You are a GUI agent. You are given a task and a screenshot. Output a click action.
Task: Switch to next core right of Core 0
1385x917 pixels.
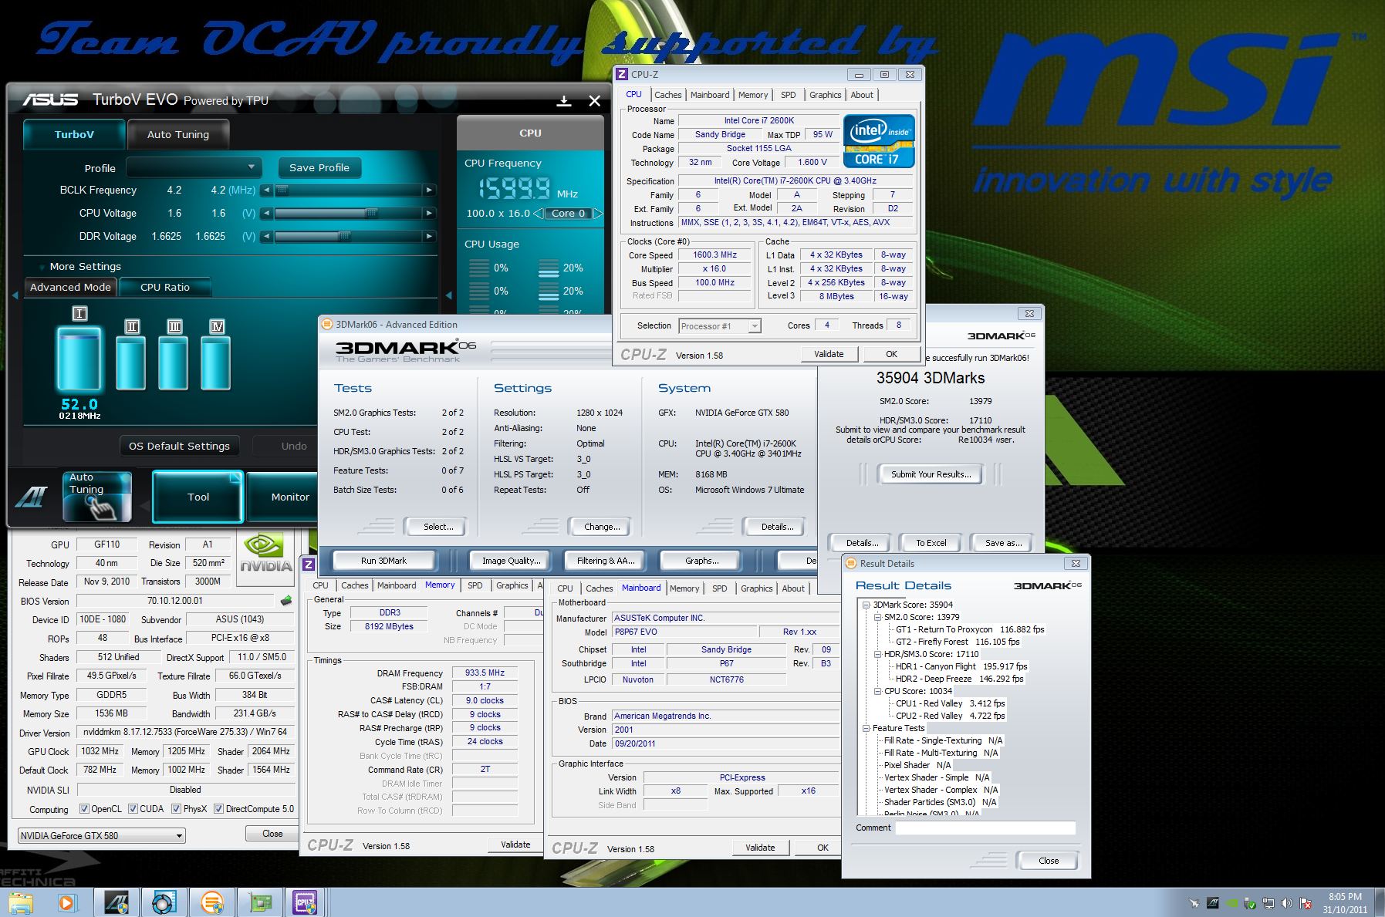597,214
